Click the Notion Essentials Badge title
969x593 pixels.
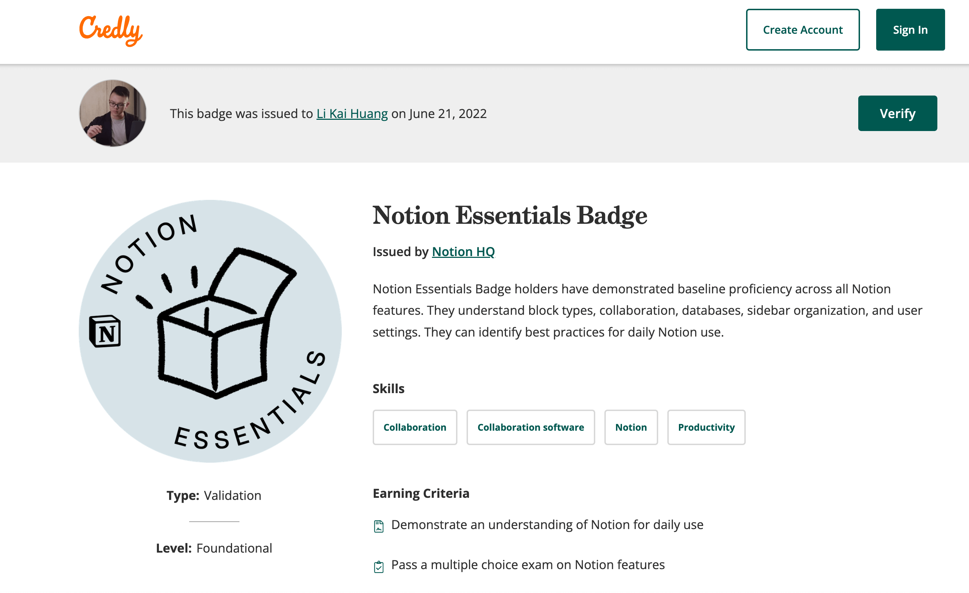pos(510,216)
